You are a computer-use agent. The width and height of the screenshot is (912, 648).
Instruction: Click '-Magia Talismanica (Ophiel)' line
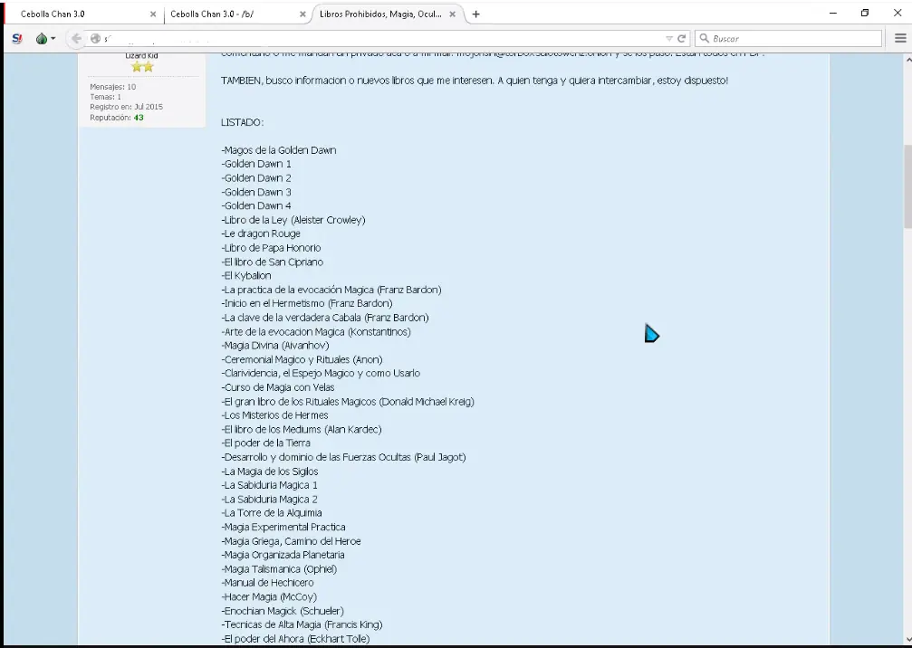279,569
